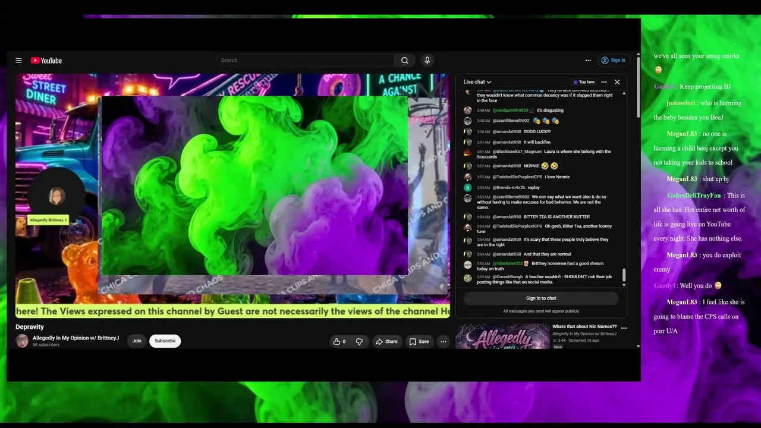Screen dimensions: 761x428
Task: Click the live chat scrollbar thumb
Action: coord(624,275)
